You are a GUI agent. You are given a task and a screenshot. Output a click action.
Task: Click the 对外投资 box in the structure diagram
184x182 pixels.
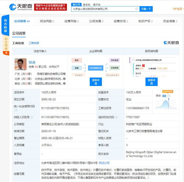tap(114, 60)
